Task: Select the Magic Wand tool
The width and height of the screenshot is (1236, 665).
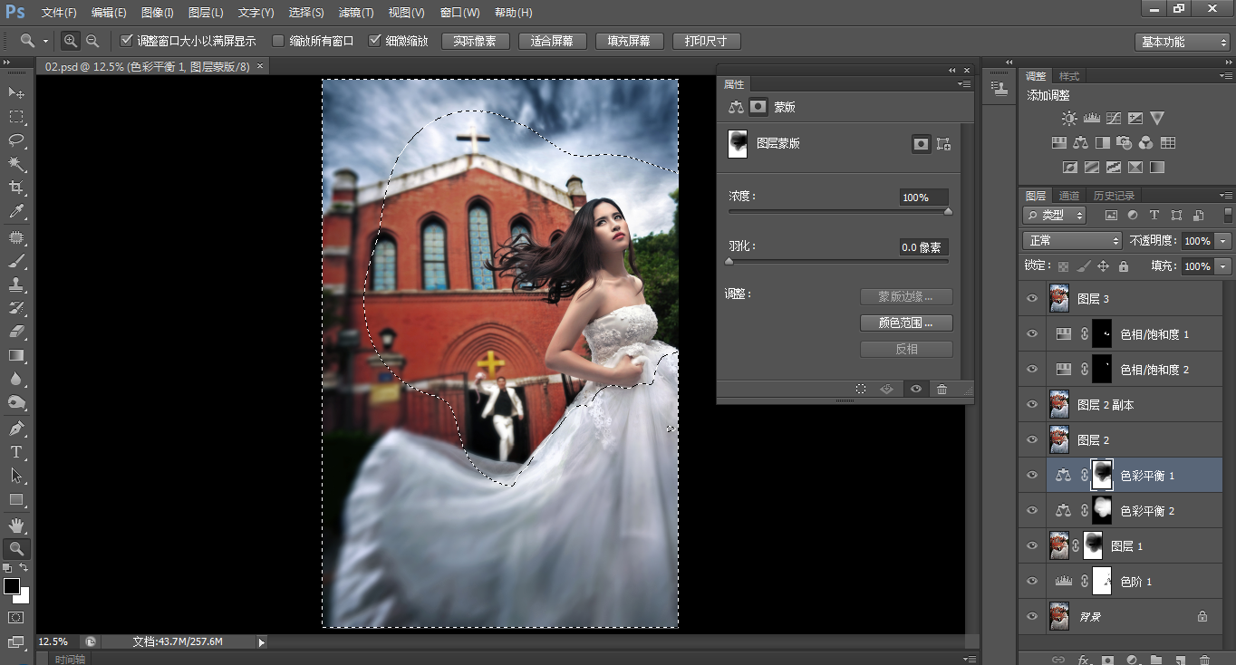Action: click(x=16, y=164)
